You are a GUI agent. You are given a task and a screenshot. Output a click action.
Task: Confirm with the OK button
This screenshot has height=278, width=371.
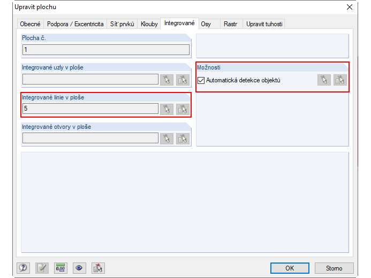click(290, 268)
